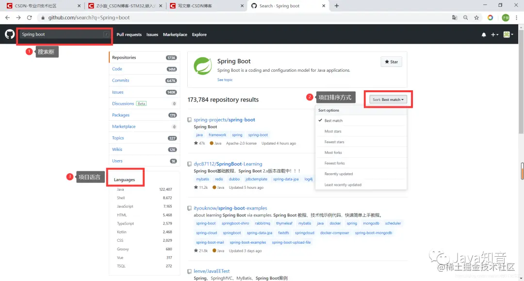
Task: Open a new browser tab
Action: 337,6
